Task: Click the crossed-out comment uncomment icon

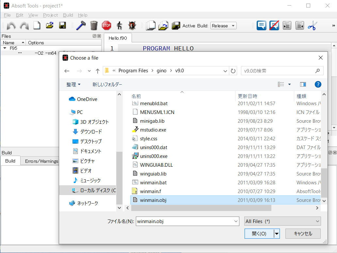Action: coord(274,25)
